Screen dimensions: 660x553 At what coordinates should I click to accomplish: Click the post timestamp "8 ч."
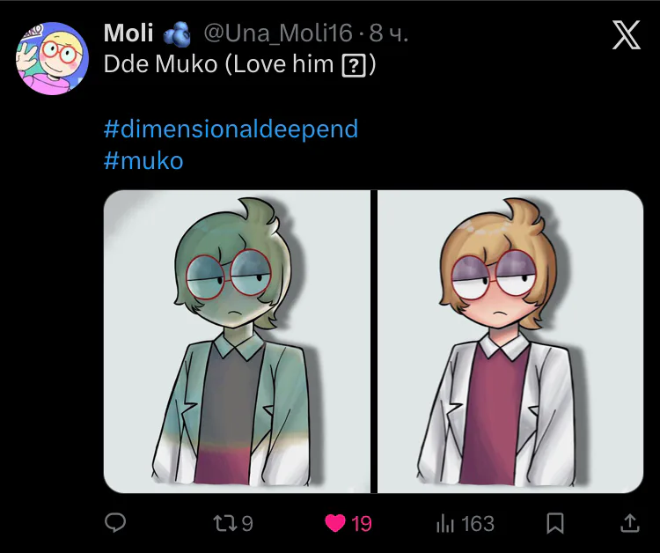389,33
